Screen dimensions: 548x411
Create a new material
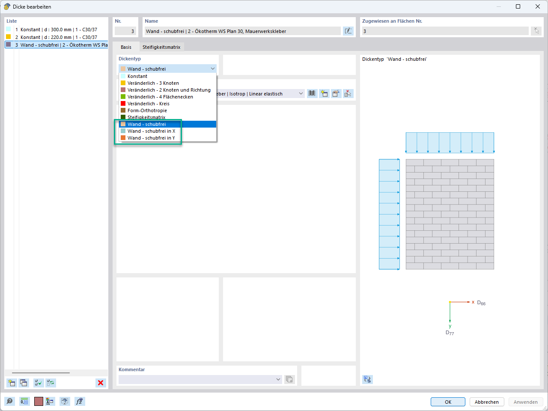point(324,93)
